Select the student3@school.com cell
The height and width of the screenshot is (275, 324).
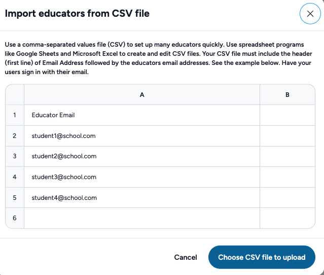[x=142, y=177]
